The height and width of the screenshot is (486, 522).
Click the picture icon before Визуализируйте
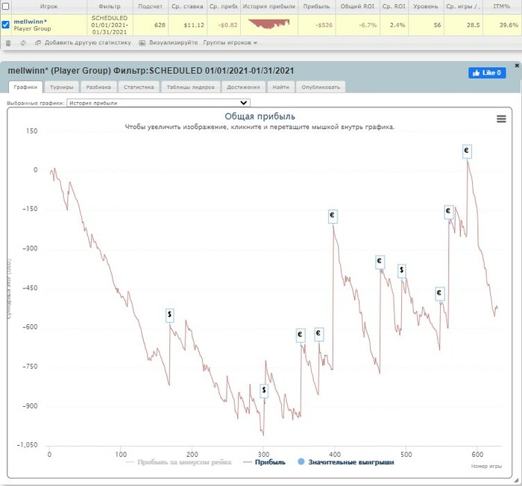click(142, 43)
